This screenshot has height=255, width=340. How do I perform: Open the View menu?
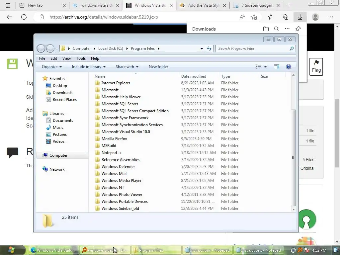coord(66,58)
